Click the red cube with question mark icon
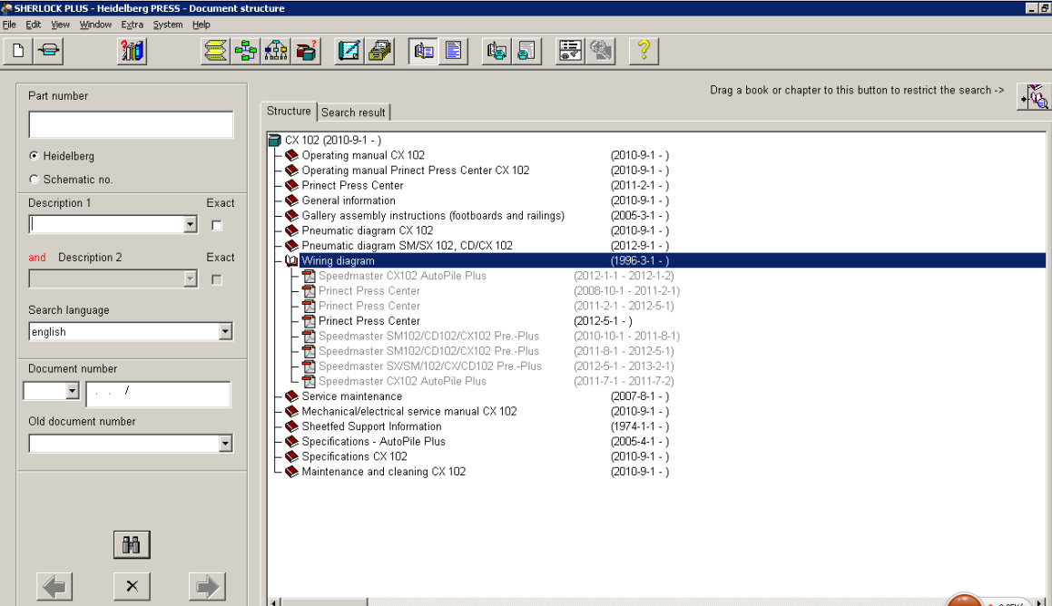This screenshot has height=606, width=1052. (306, 51)
